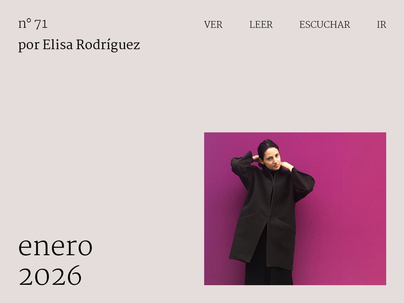Click the '2026' year heading
The height and width of the screenshot is (303, 404).
50,276
